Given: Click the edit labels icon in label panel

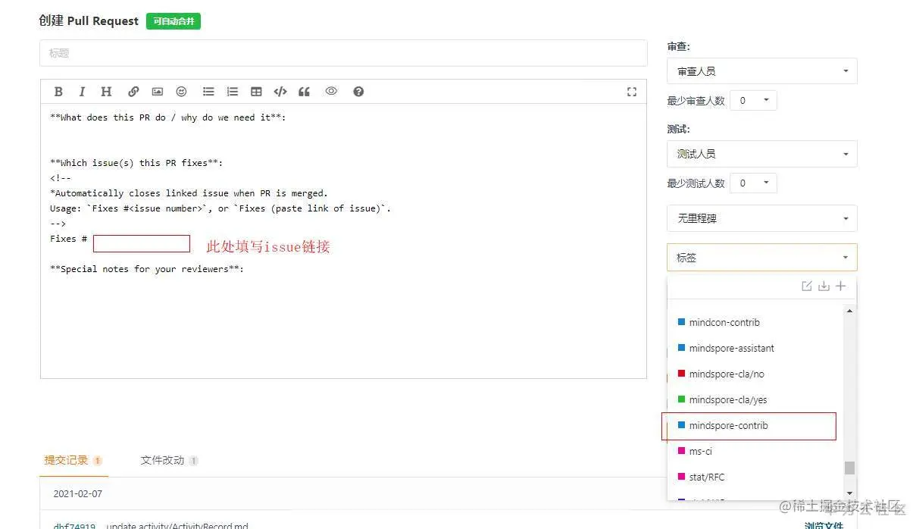Looking at the screenshot, I should pyautogui.click(x=807, y=286).
